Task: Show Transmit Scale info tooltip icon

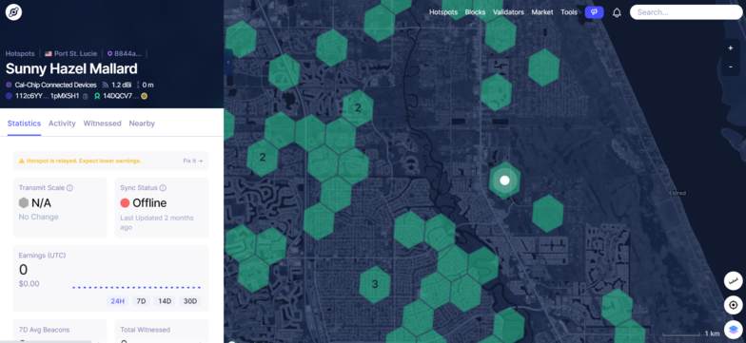Action: point(70,188)
